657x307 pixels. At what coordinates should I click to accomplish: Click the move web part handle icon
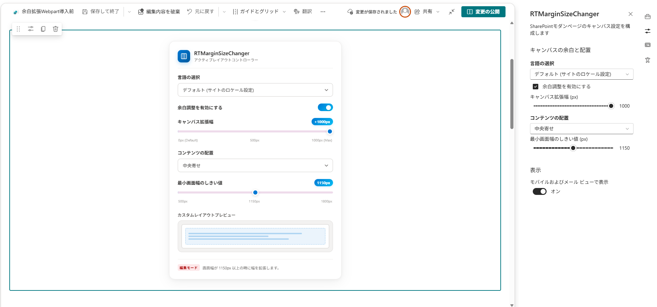click(18, 29)
